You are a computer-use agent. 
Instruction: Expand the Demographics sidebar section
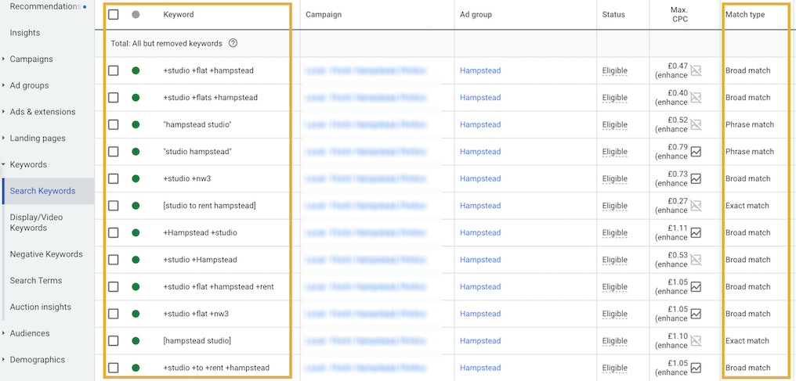[4, 360]
